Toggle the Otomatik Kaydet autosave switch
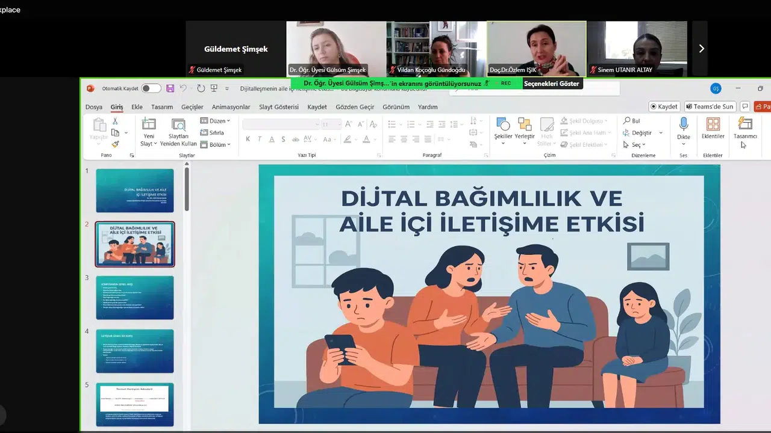The width and height of the screenshot is (771, 433). click(x=151, y=88)
